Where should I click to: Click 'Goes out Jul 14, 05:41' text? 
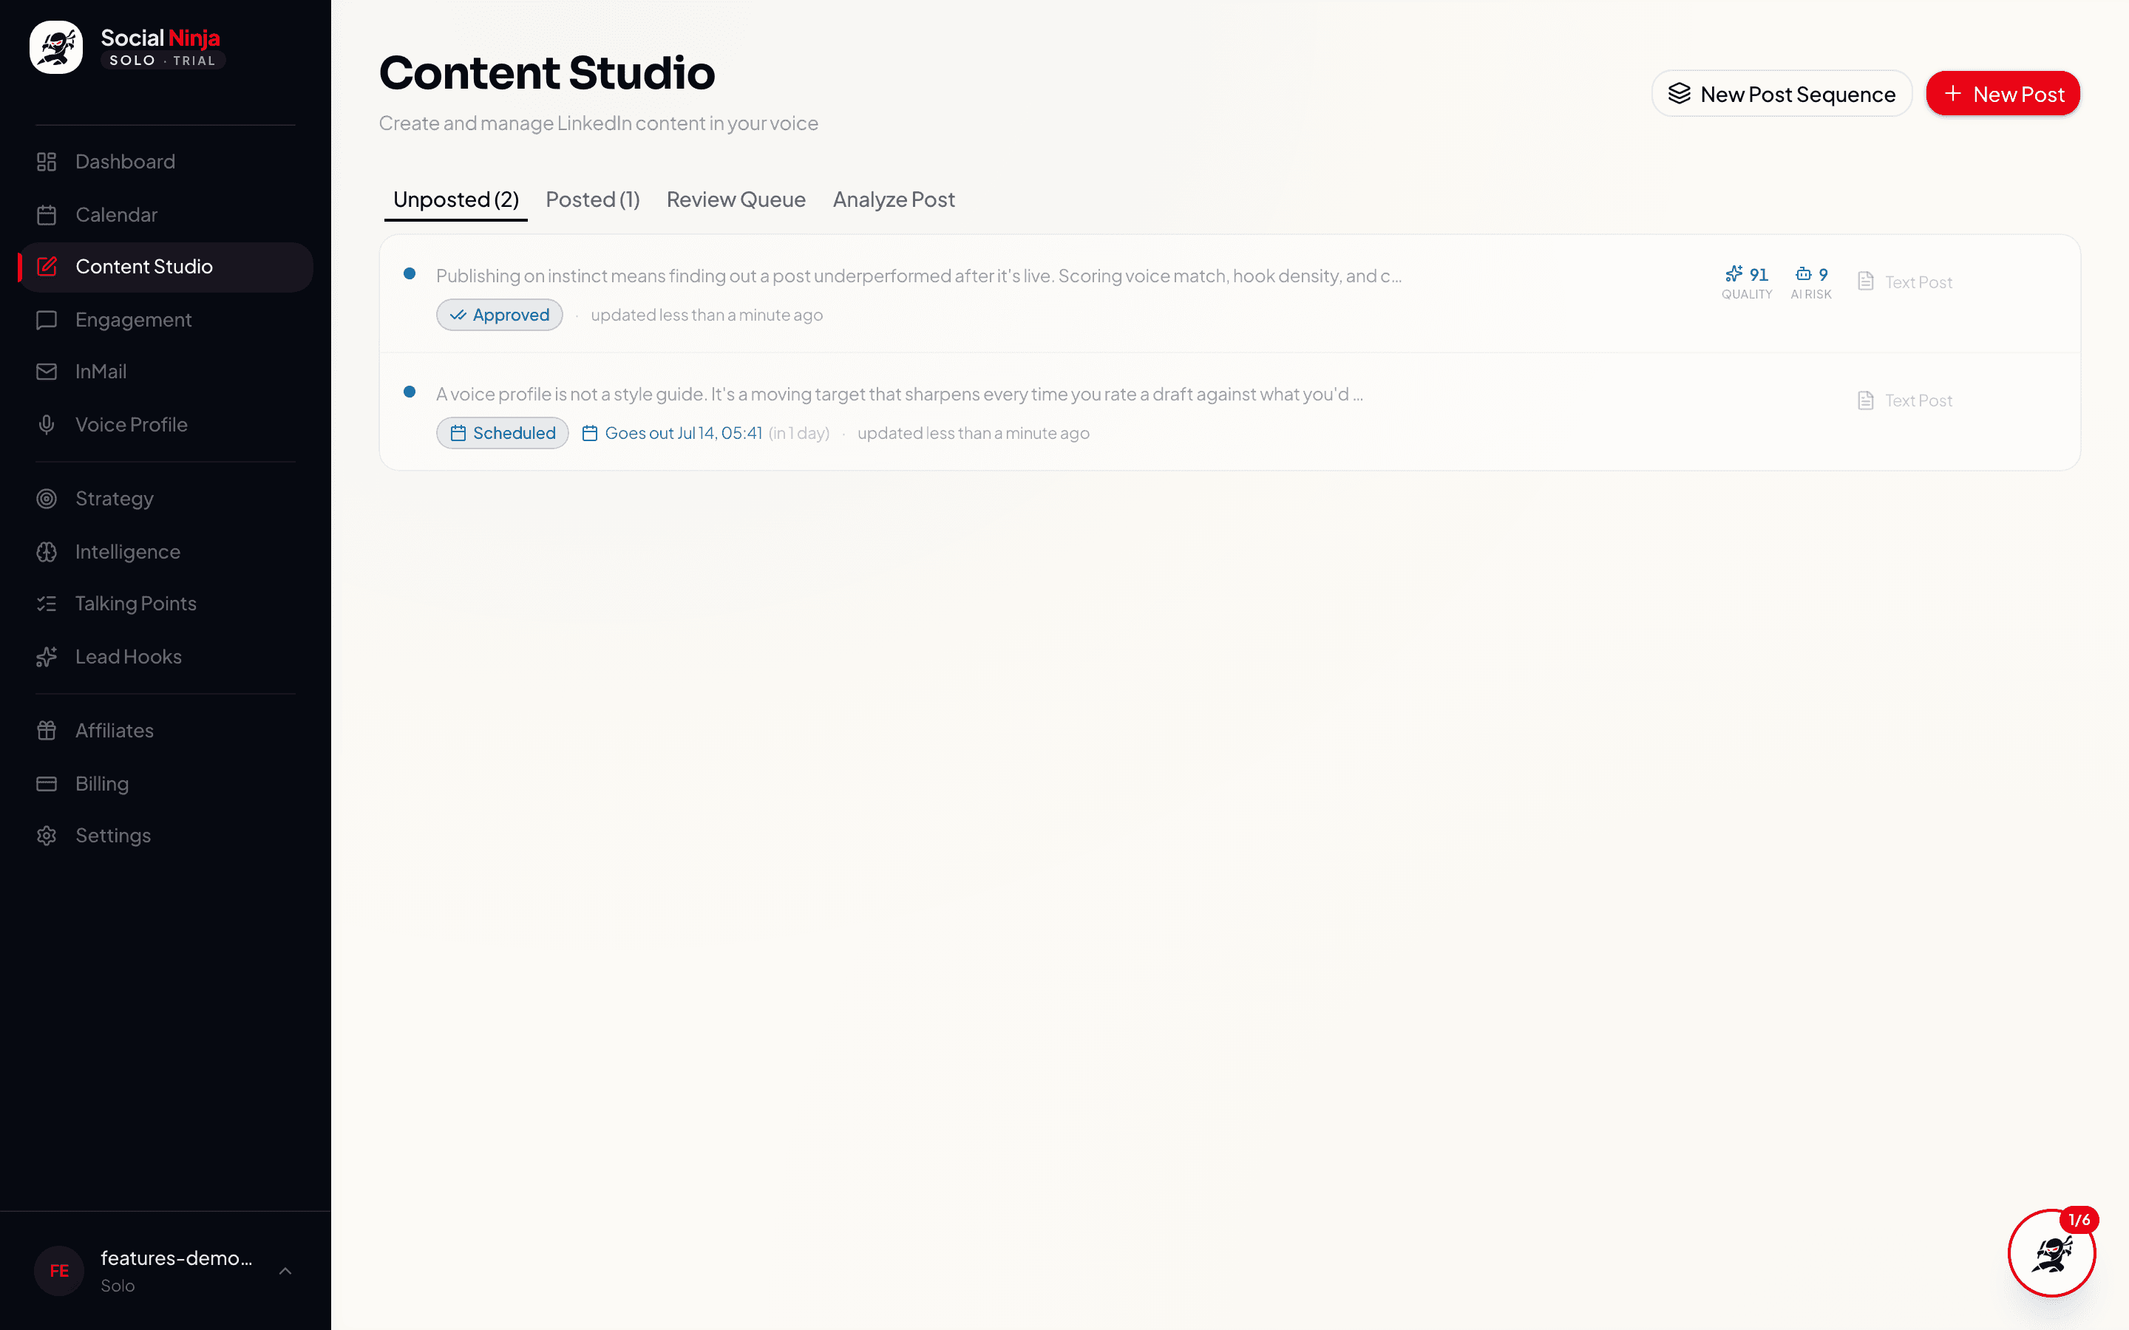(683, 433)
